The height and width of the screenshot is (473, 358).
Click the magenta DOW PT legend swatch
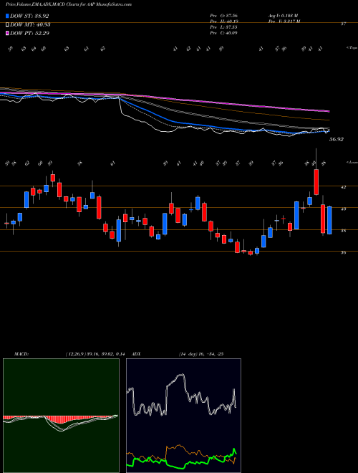[7, 33]
